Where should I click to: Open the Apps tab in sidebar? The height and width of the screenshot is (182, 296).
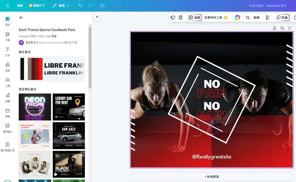[8, 128]
